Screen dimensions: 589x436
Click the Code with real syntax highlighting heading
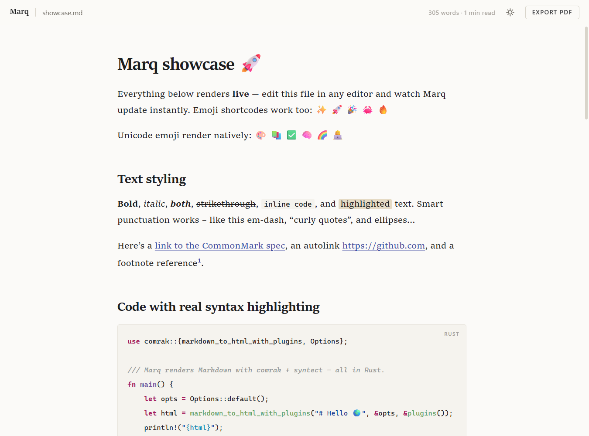click(219, 307)
